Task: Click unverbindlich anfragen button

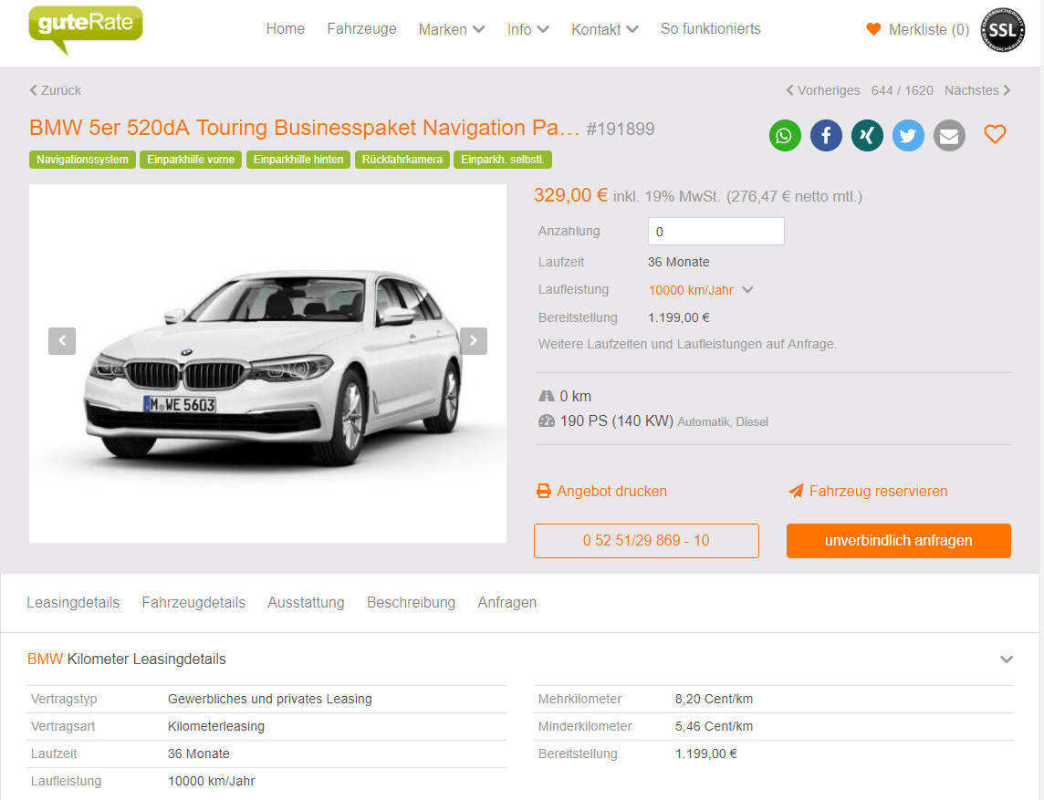Action: (898, 540)
